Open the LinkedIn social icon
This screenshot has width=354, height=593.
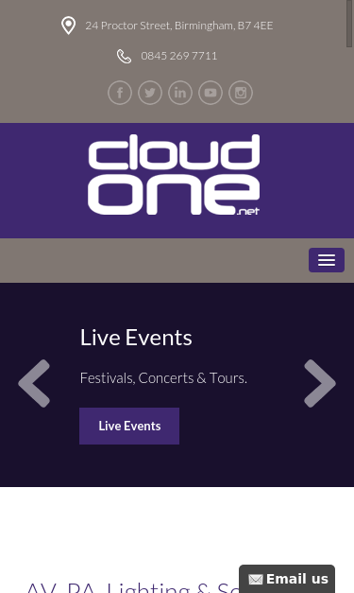(x=180, y=93)
